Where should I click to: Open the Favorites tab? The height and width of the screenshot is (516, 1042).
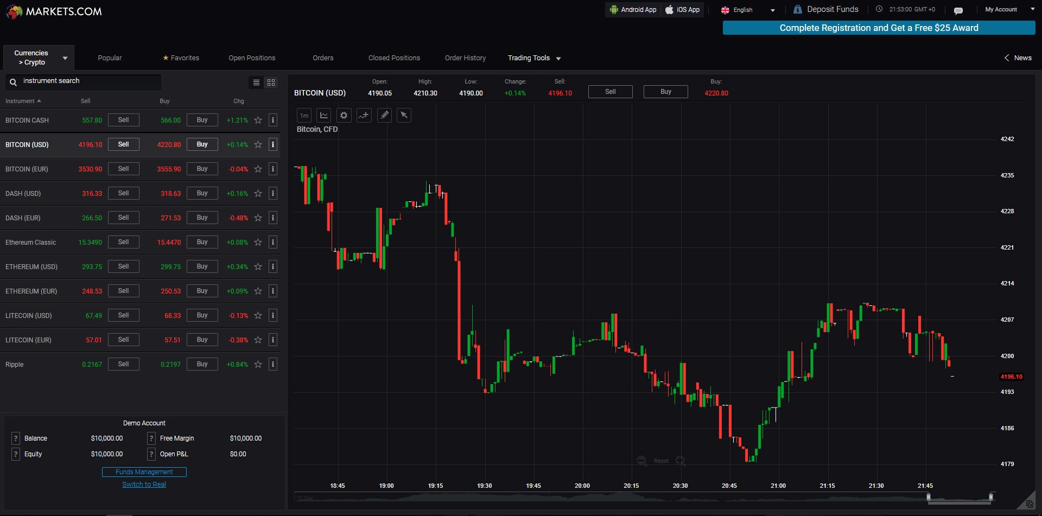[181, 58]
